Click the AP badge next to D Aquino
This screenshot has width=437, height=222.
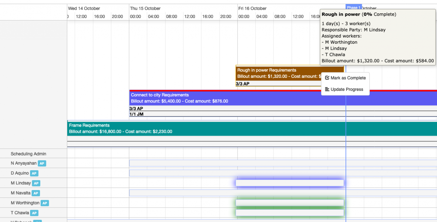coord(34,173)
